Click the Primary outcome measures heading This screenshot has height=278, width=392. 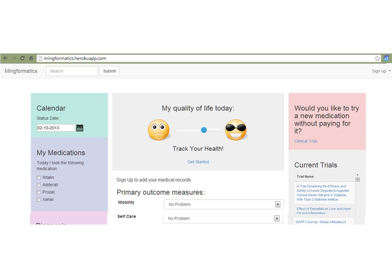[x=161, y=192]
